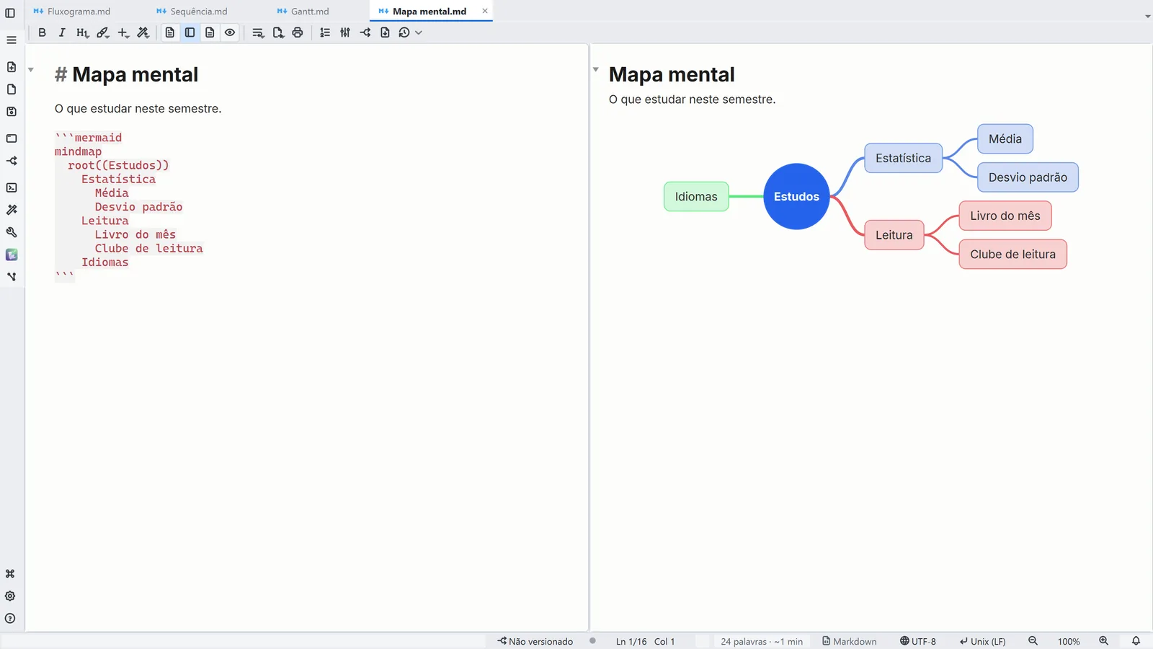
Task: Click the blank file icon in sidebar
Action: pyautogui.click(x=12, y=89)
